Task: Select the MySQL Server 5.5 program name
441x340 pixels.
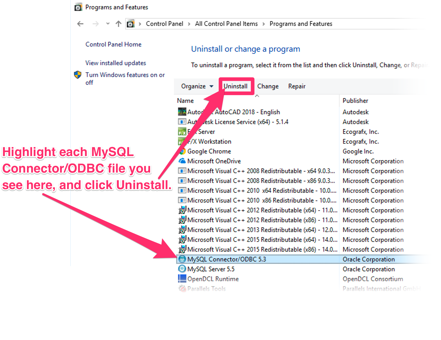Action: click(x=211, y=269)
